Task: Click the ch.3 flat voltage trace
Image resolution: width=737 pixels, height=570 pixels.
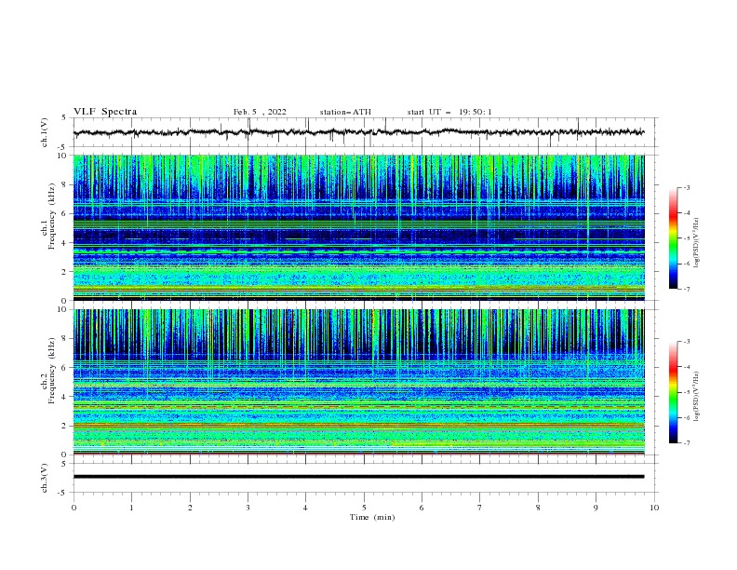Action: [358, 477]
